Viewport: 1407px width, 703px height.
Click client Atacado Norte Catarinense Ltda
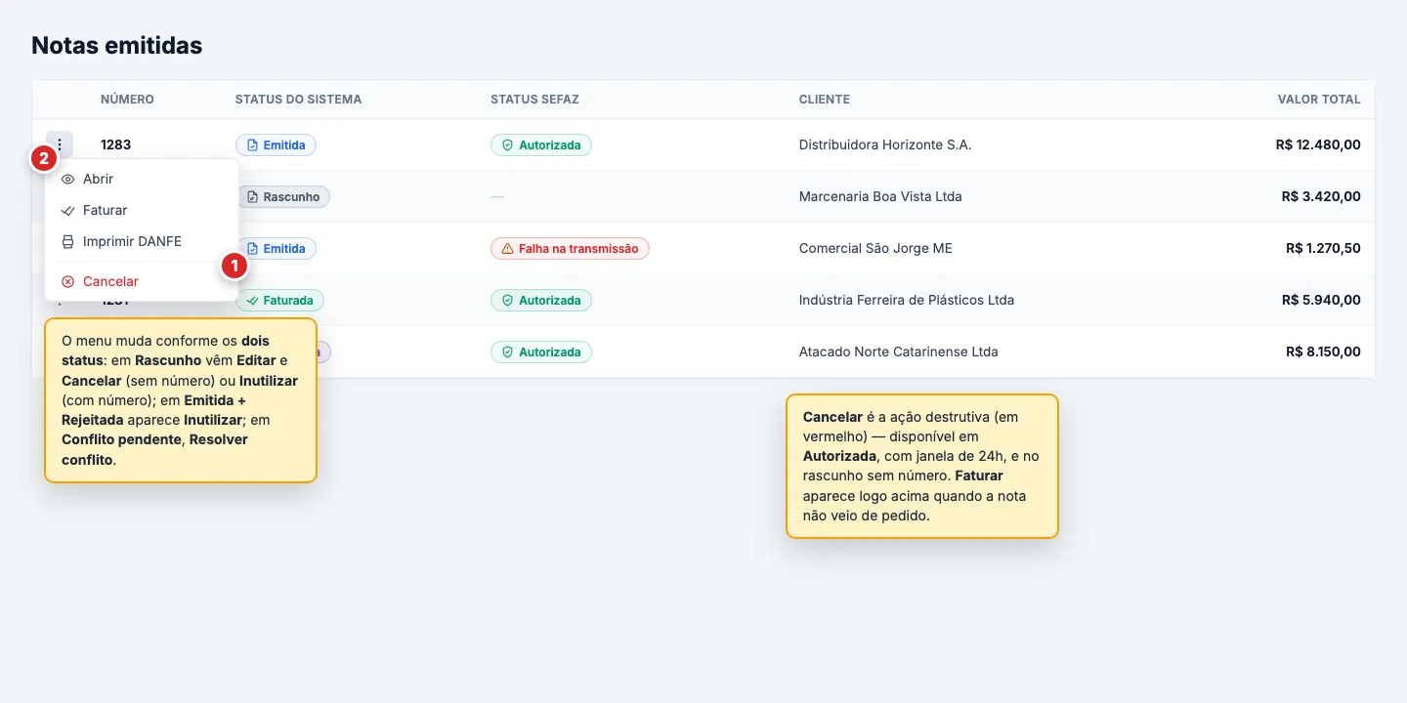(x=899, y=351)
